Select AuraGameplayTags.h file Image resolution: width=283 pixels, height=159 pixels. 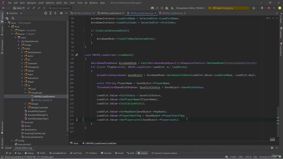38,119
